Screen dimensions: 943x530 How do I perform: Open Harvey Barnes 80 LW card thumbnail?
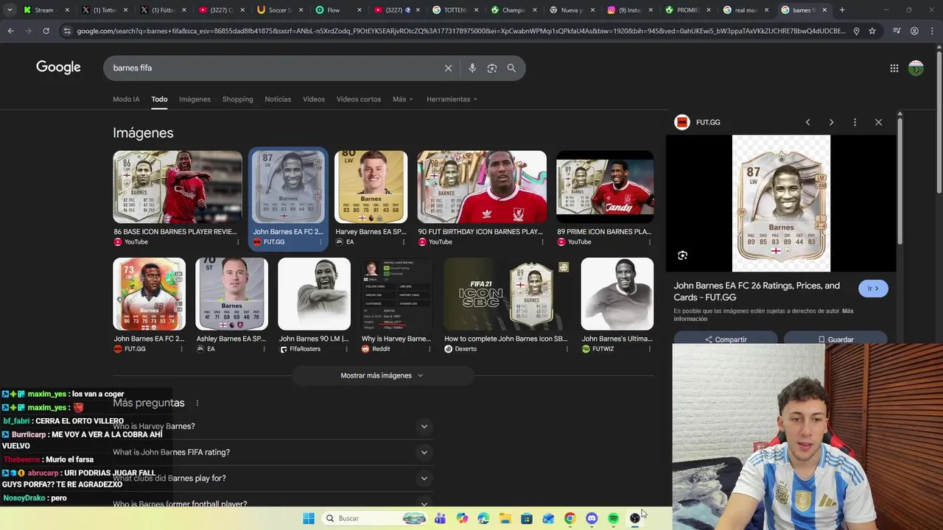[371, 187]
